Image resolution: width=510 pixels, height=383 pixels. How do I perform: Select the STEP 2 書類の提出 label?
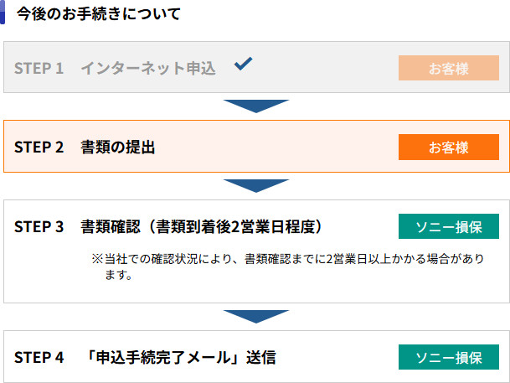(x=118, y=148)
